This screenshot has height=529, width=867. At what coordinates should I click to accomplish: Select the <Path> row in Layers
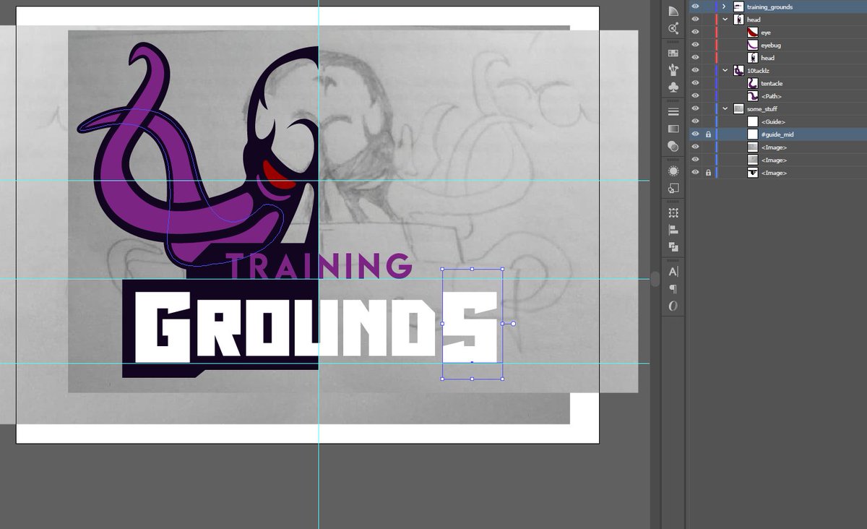(x=777, y=96)
